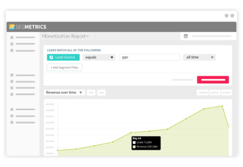This screenshot has width=243, height=167.
Task: Click the ppc value input field
Action: [x=150, y=57]
